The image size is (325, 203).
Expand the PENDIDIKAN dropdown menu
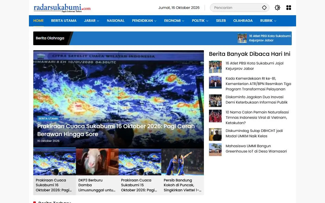pos(144,21)
